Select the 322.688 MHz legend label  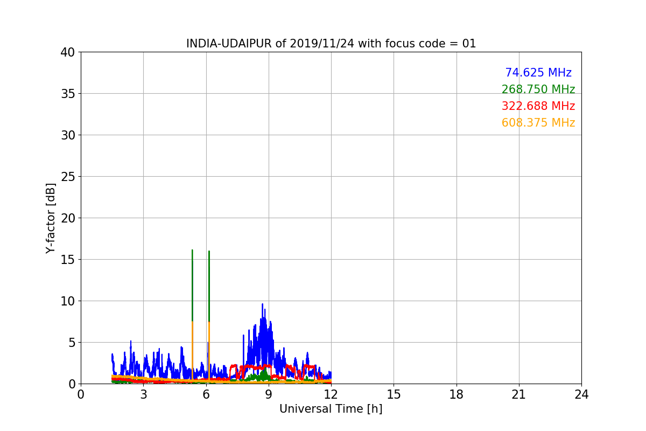(x=538, y=106)
